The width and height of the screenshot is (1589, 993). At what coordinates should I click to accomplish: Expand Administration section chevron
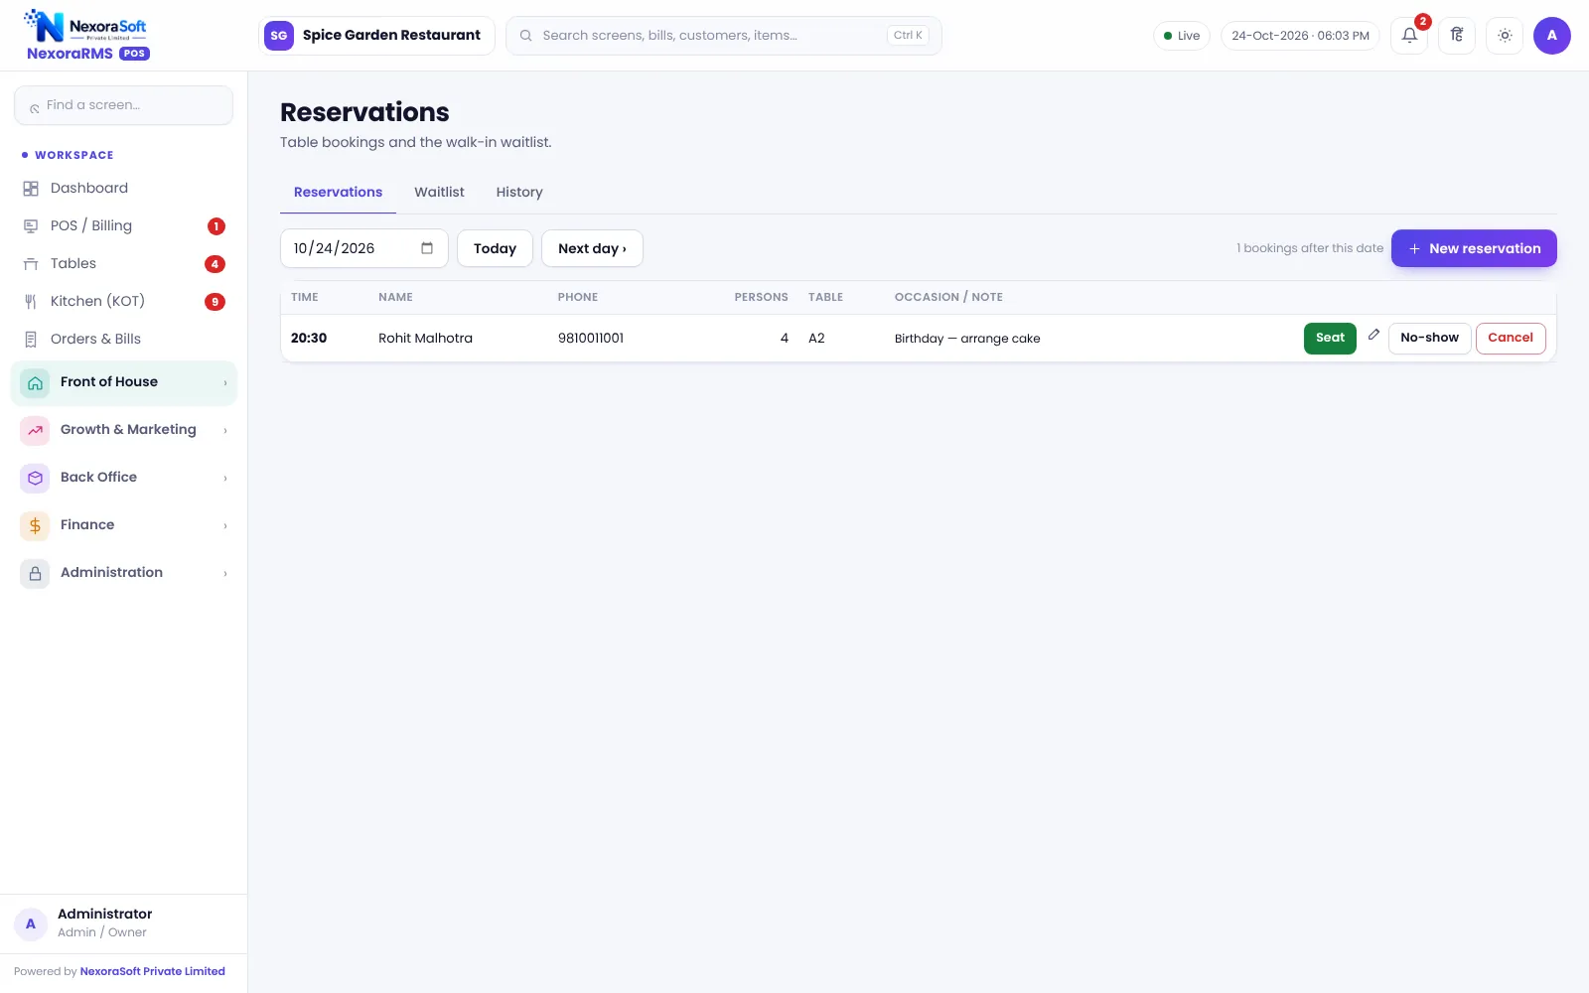225,574
